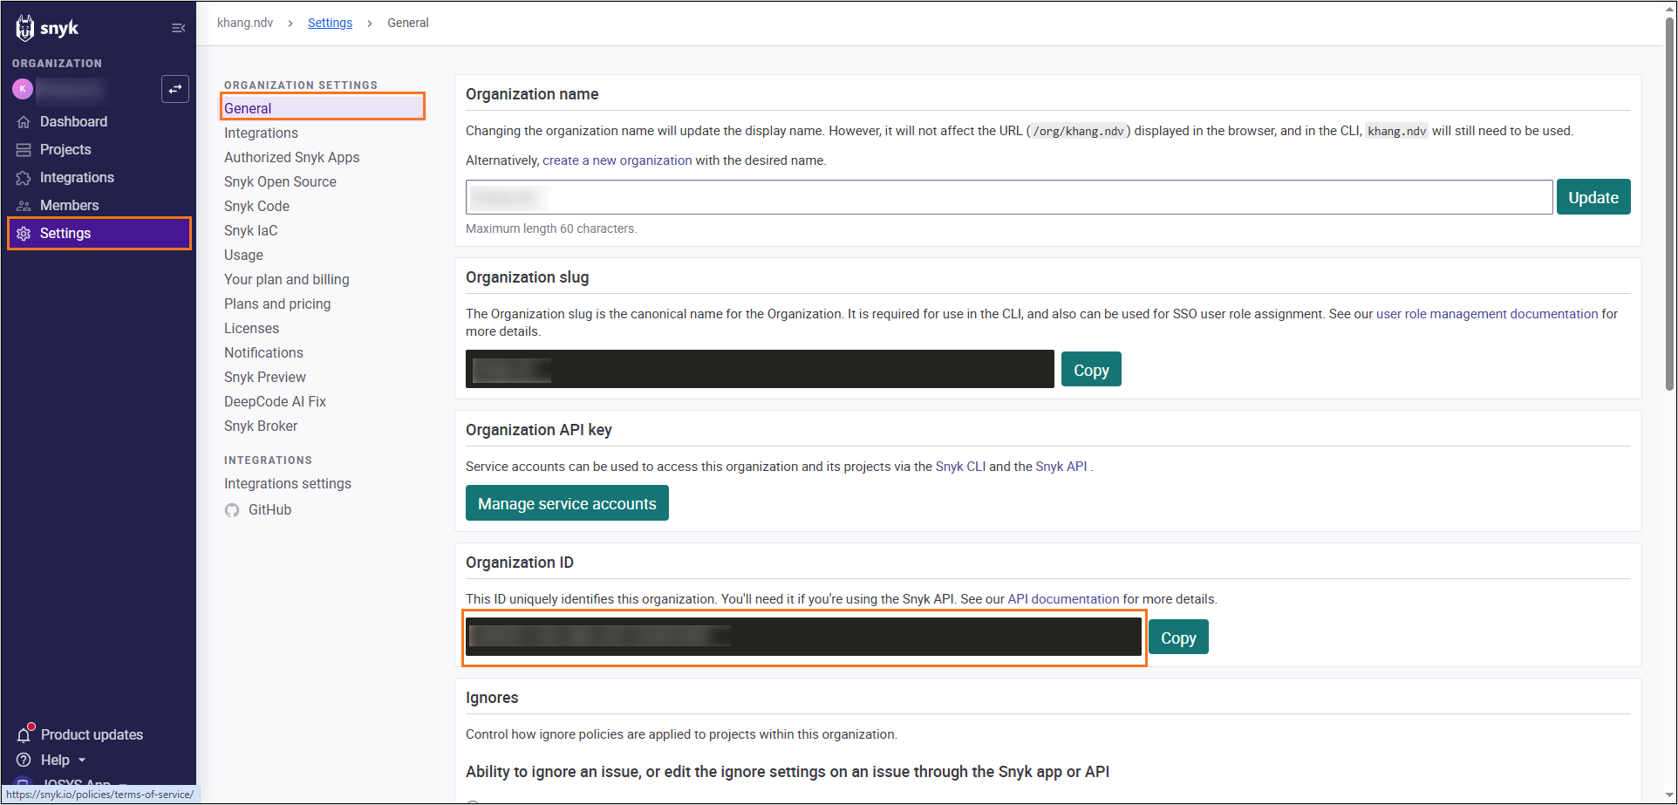Click the Ignores section heading
This screenshot has width=1678, height=805.
click(x=492, y=698)
